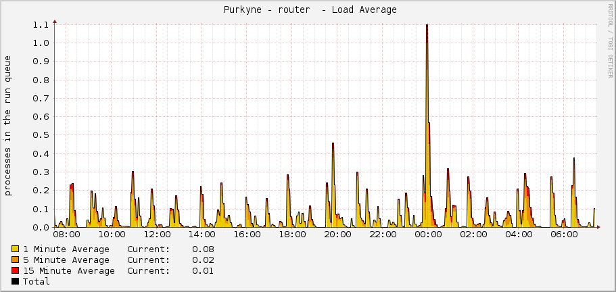The width and height of the screenshot is (616, 292).
Task: Click the 0.0 y-axis label
Action: point(40,227)
